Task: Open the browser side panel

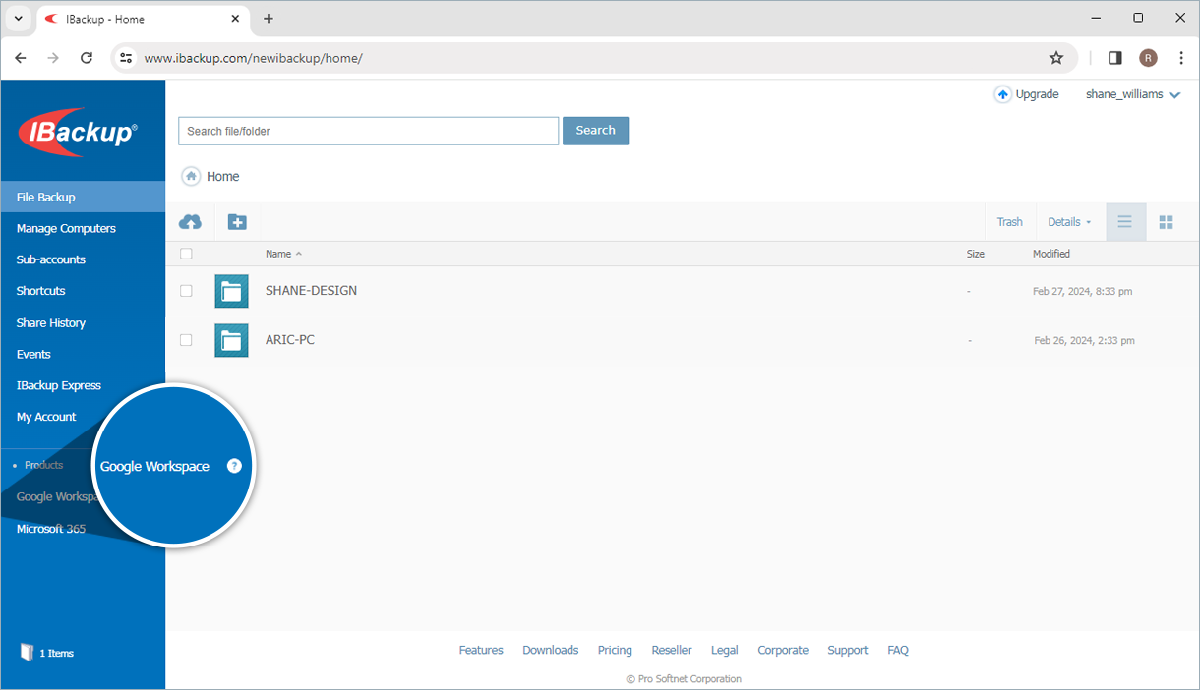Action: point(1114,58)
